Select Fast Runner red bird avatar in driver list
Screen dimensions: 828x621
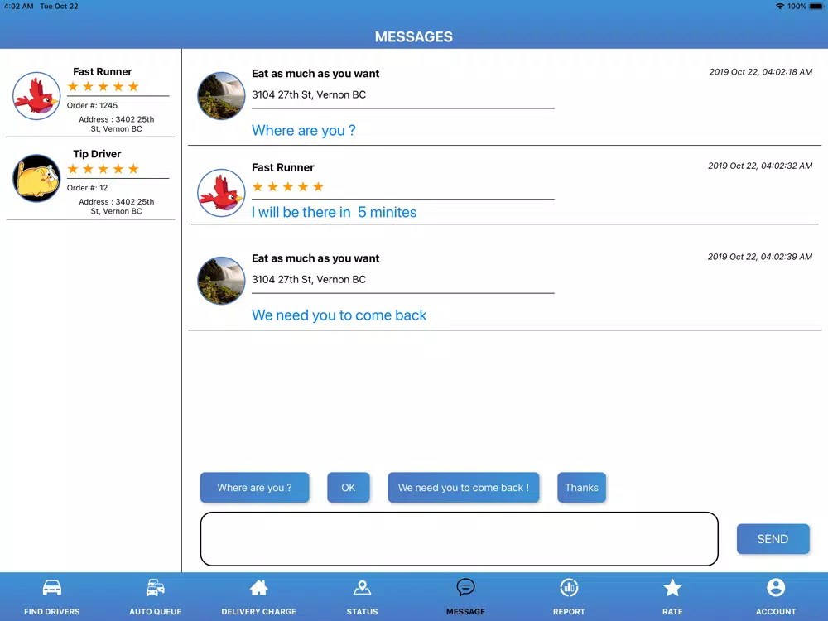click(36, 96)
